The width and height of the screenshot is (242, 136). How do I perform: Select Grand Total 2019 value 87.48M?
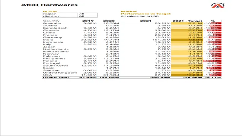tap(88, 77)
